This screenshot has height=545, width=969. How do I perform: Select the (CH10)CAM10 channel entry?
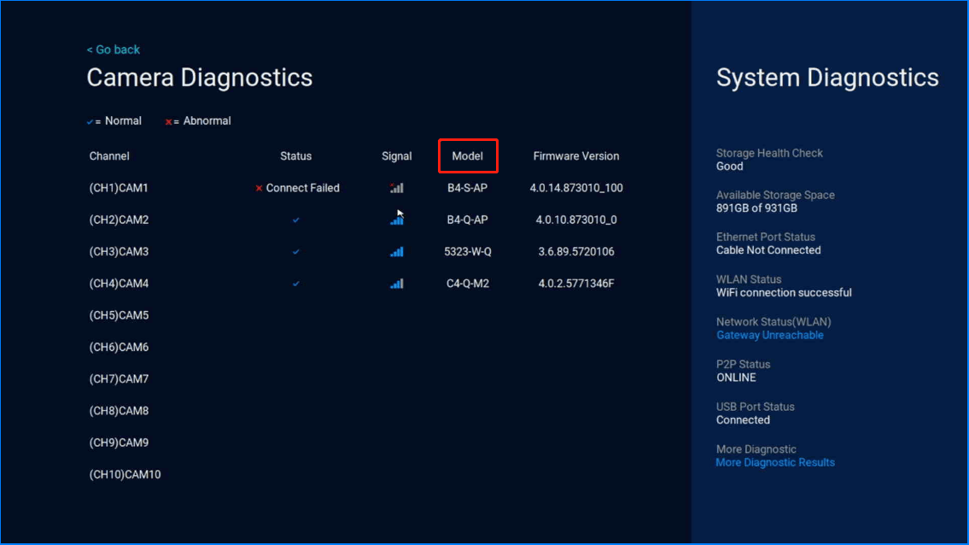tap(125, 474)
